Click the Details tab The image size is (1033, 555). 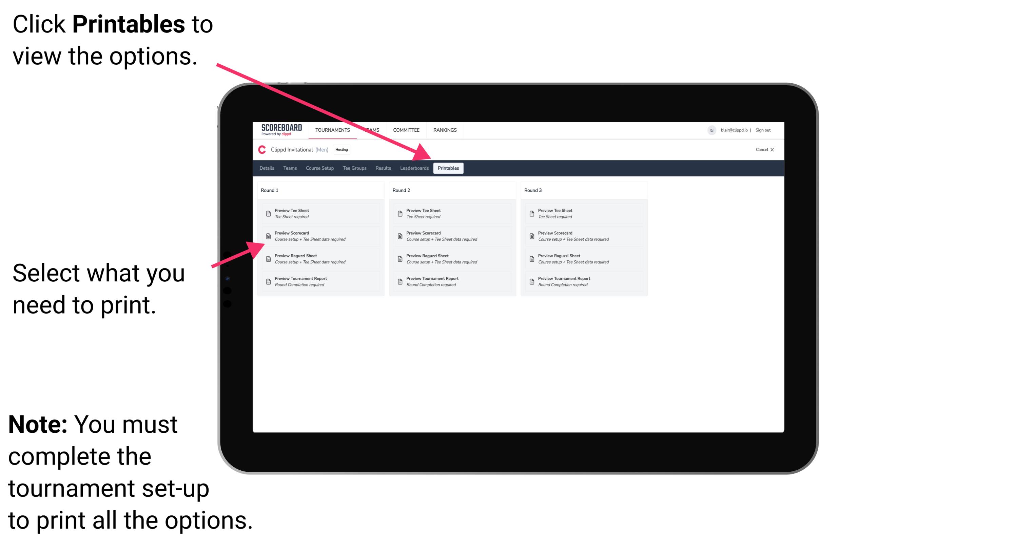(268, 168)
